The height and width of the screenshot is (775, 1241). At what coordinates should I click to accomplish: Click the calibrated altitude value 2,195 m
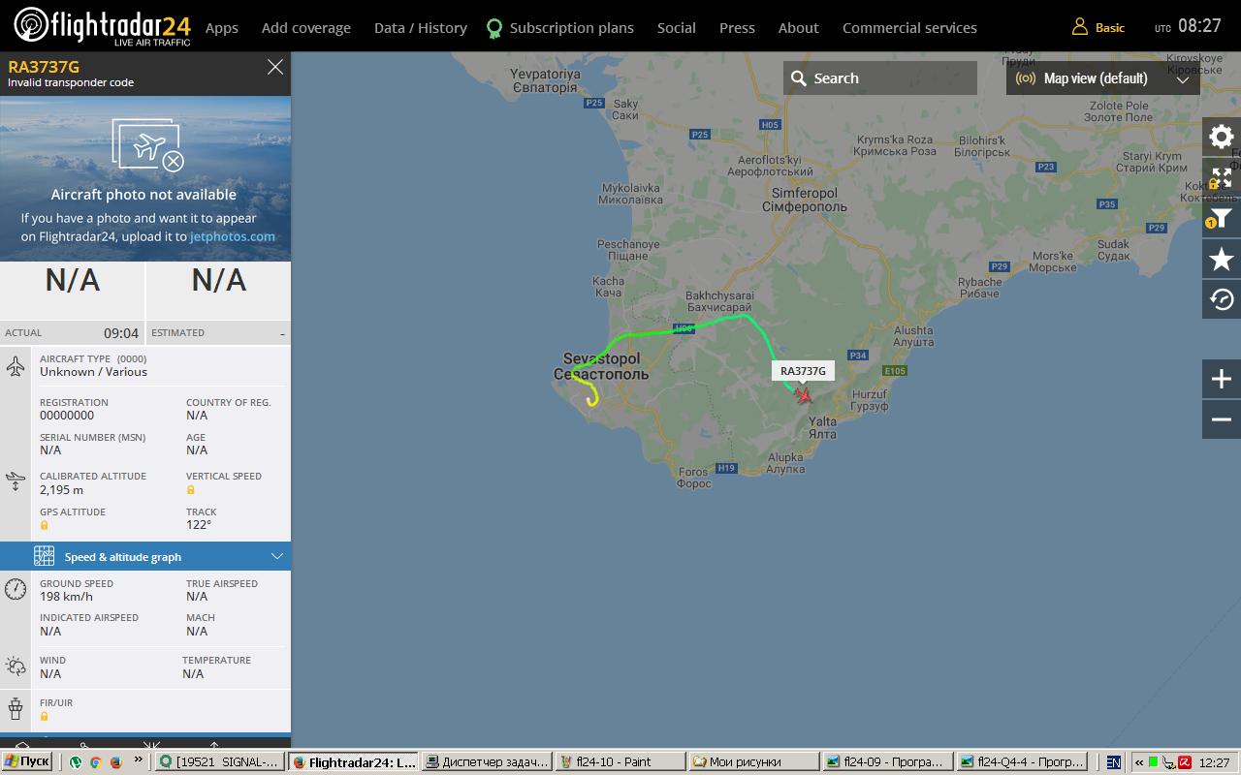pos(61,489)
